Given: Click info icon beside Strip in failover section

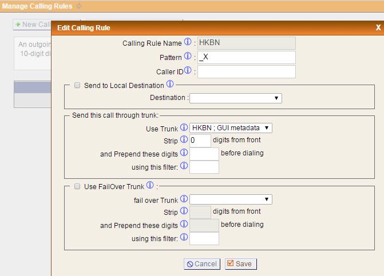Looking at the screenshot, I should (x=184, y=211).
